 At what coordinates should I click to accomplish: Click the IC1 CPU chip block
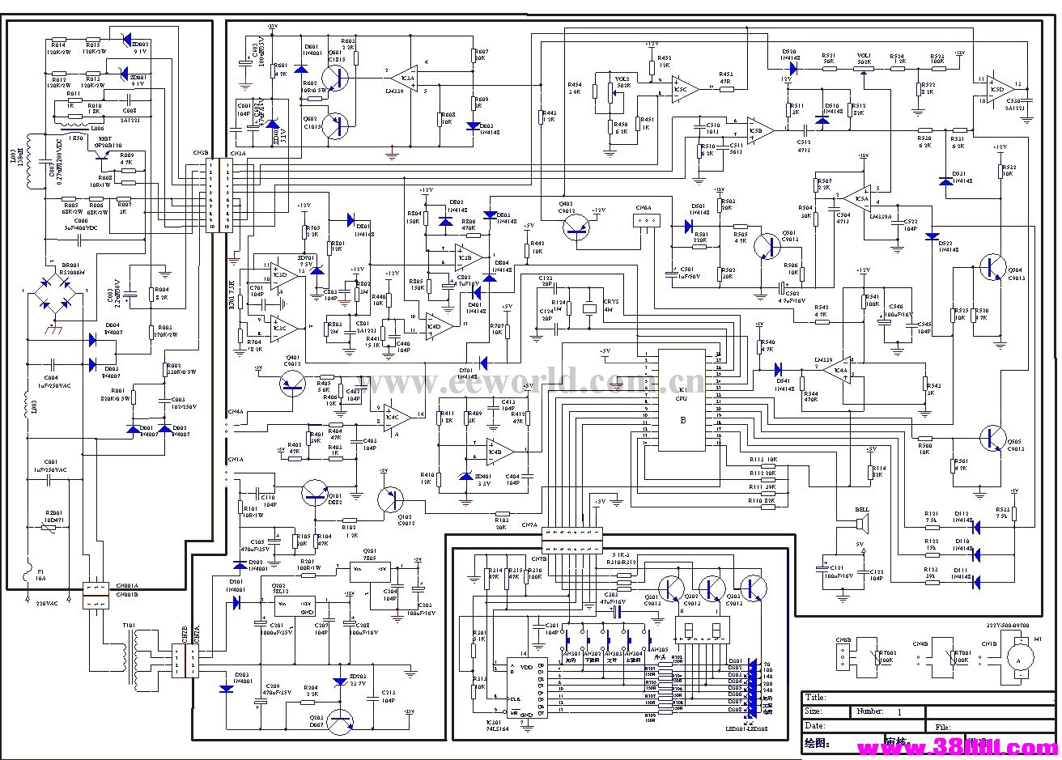pos(682,401)
